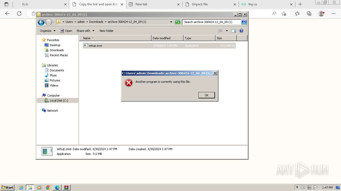
Task: Expand the Share with menu
Action: tap(85, 31)
